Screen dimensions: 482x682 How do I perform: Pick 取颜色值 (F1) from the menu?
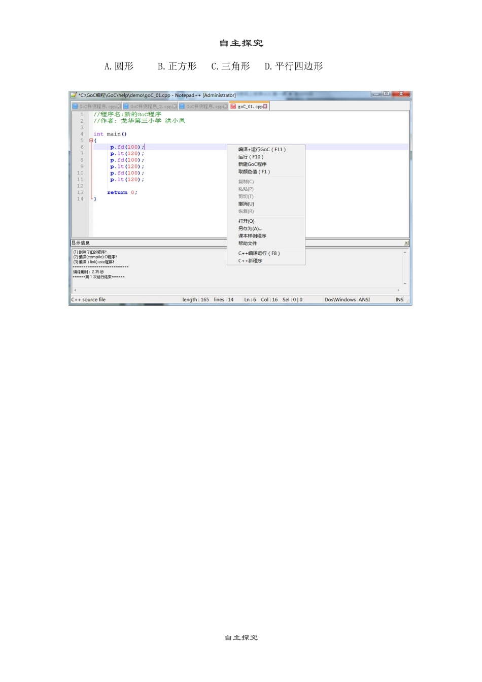(254, 172)
